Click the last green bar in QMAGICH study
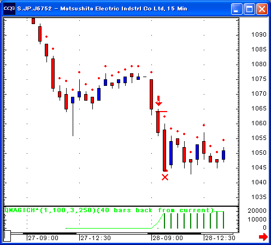 coord(223,220)
